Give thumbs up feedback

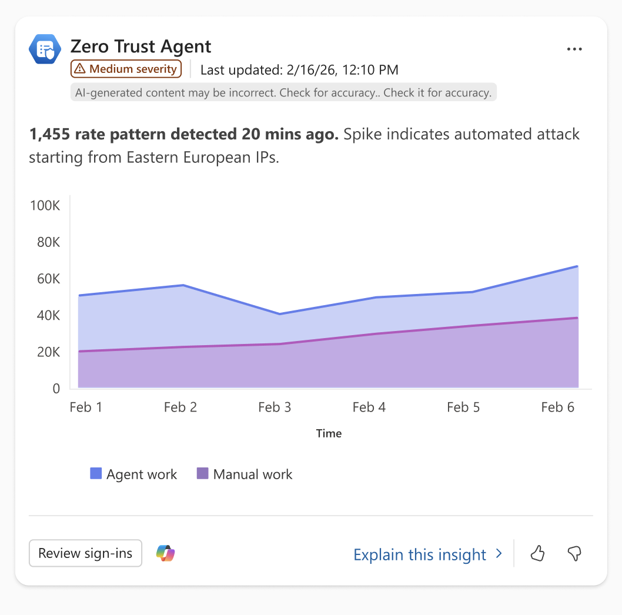pyautogui.click(x=537, y=553)
